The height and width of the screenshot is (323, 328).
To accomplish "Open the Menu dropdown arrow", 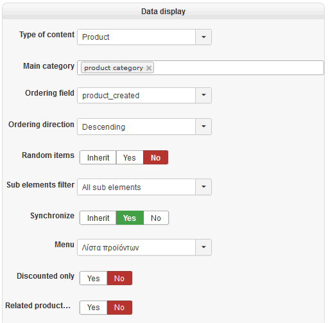I will [x=203, y=247].
